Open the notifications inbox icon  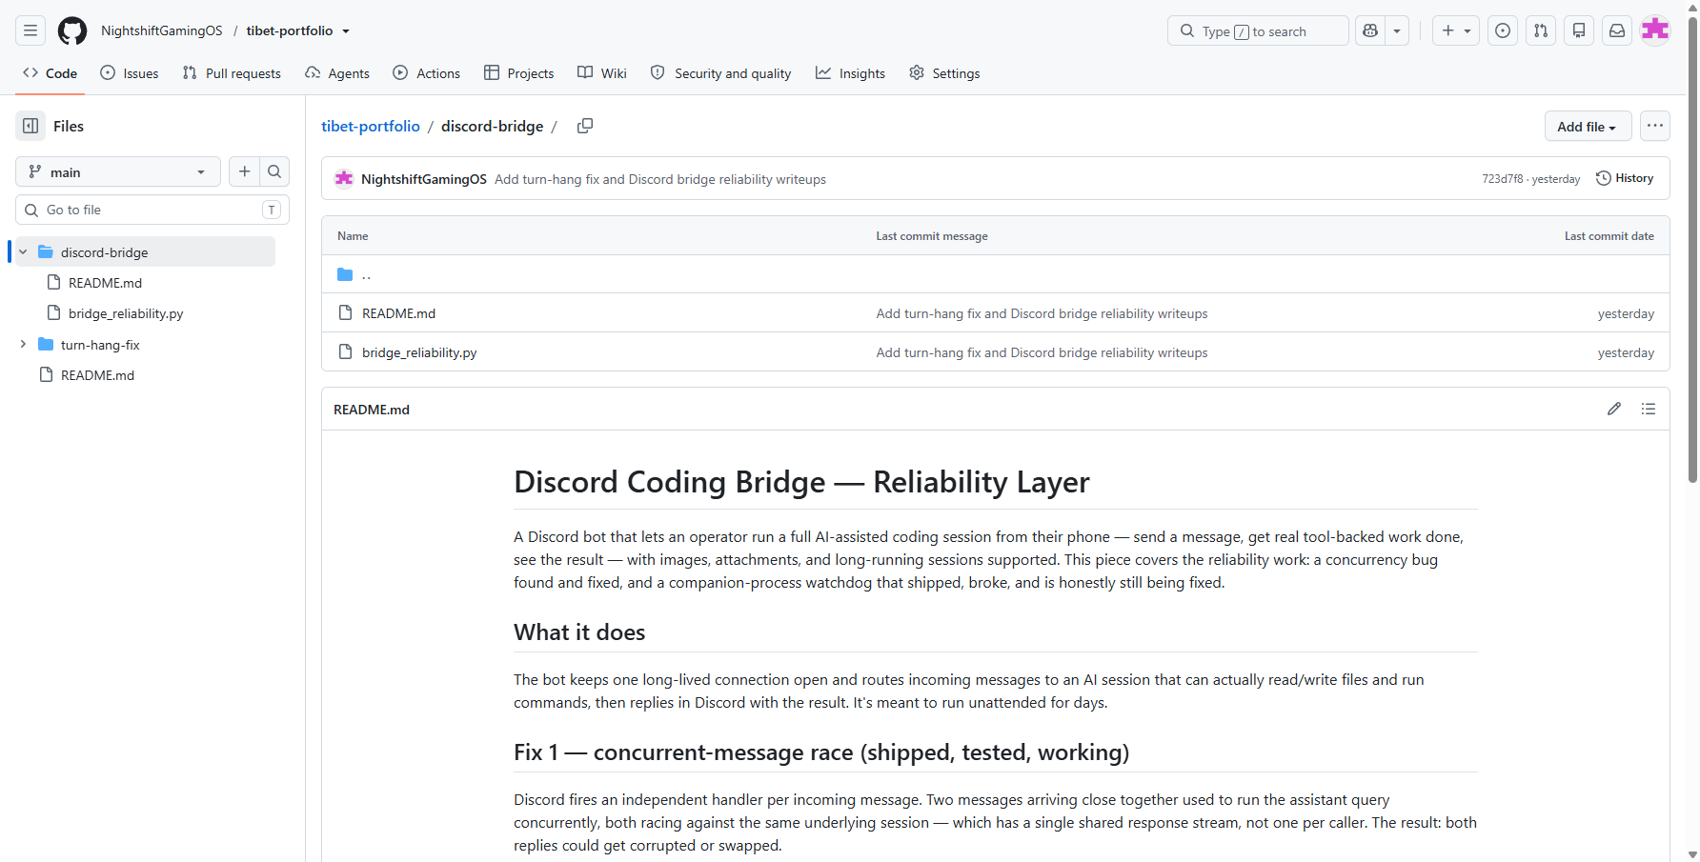[1617, 30]
